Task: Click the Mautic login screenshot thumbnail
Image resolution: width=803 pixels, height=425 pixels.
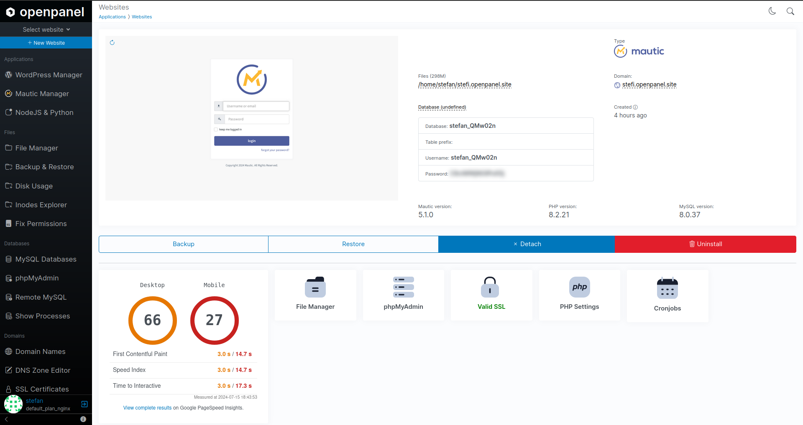Action: (252, 118)
